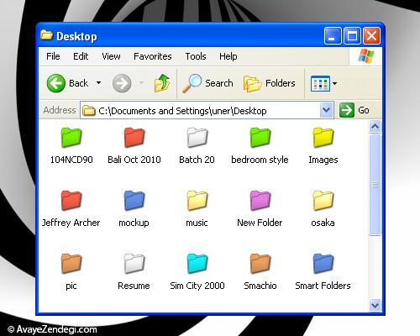
Task: Expand the Address bar dropdown
Action: [x=326, y=110]
